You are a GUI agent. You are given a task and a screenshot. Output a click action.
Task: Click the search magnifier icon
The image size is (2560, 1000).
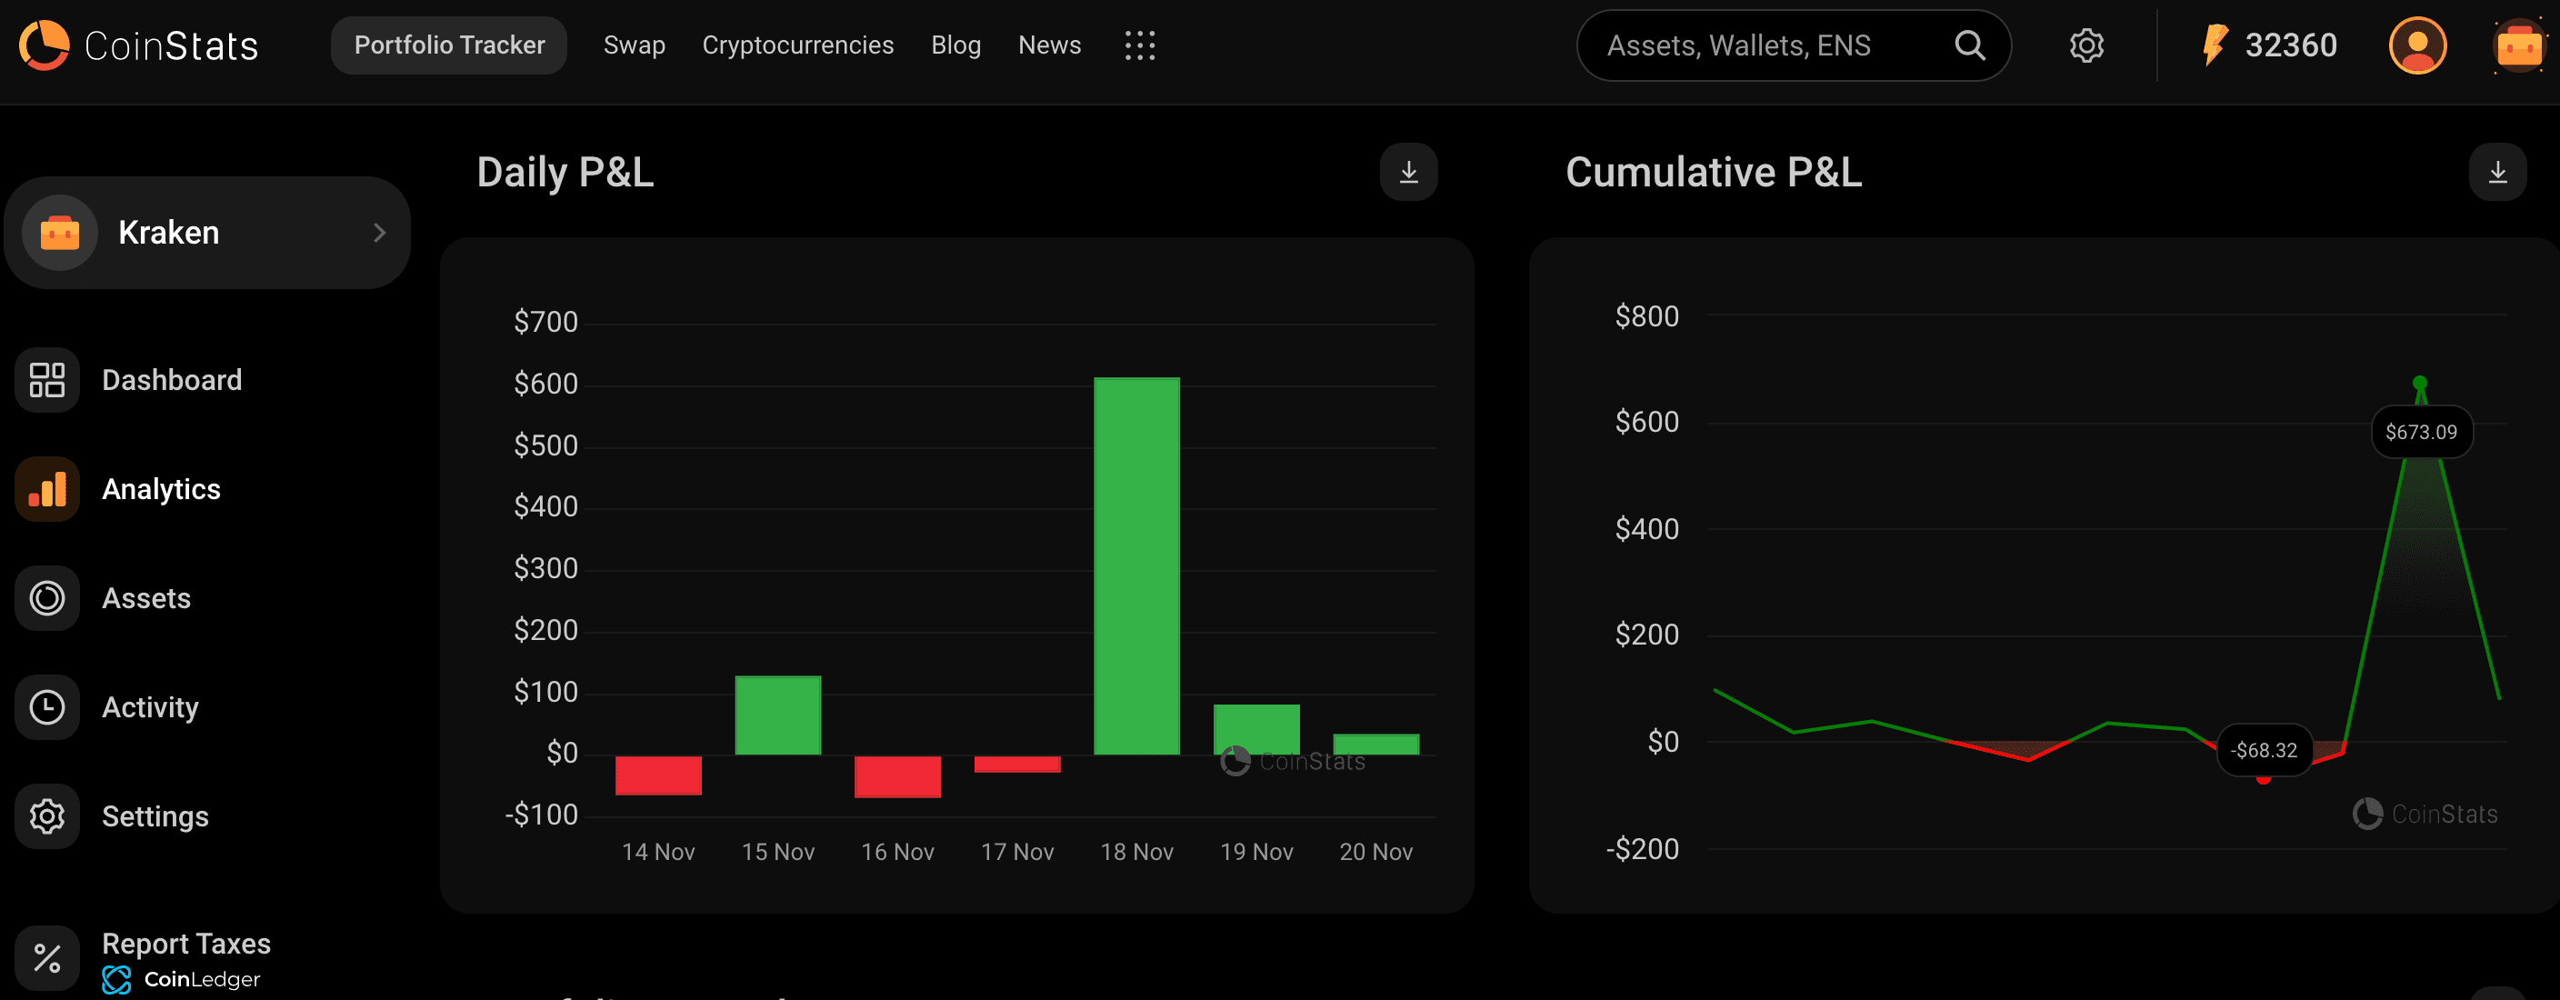tap(1969, 45)
